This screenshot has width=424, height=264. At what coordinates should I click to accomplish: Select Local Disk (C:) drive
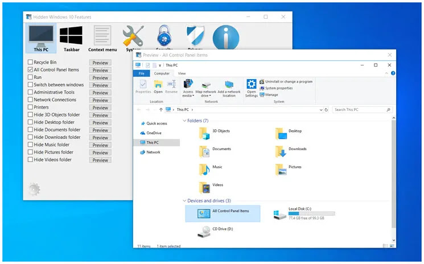click(304, 213)
